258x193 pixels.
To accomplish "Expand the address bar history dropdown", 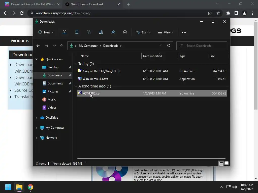I will [x=160, y=46].
